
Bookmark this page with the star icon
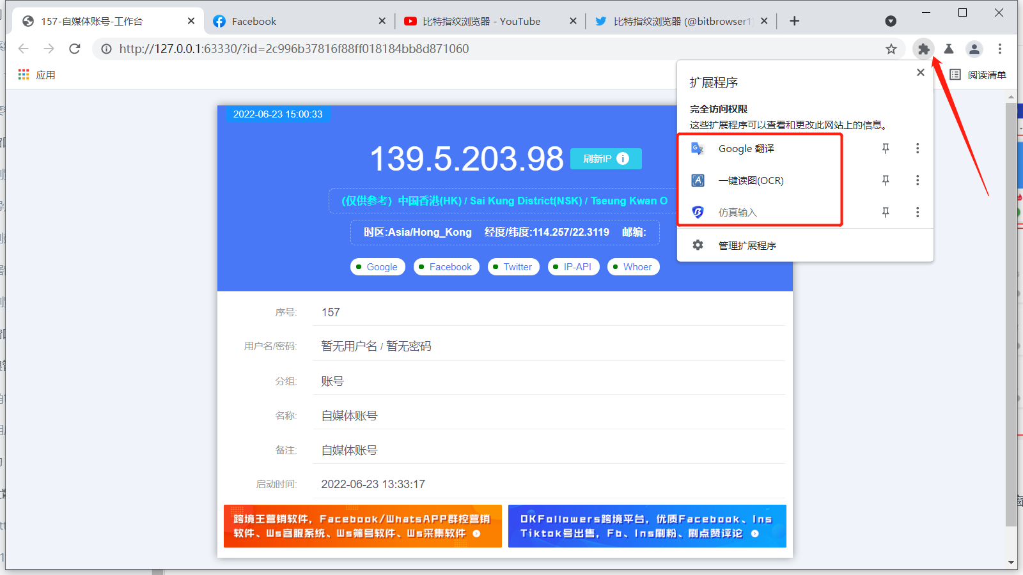891,49
